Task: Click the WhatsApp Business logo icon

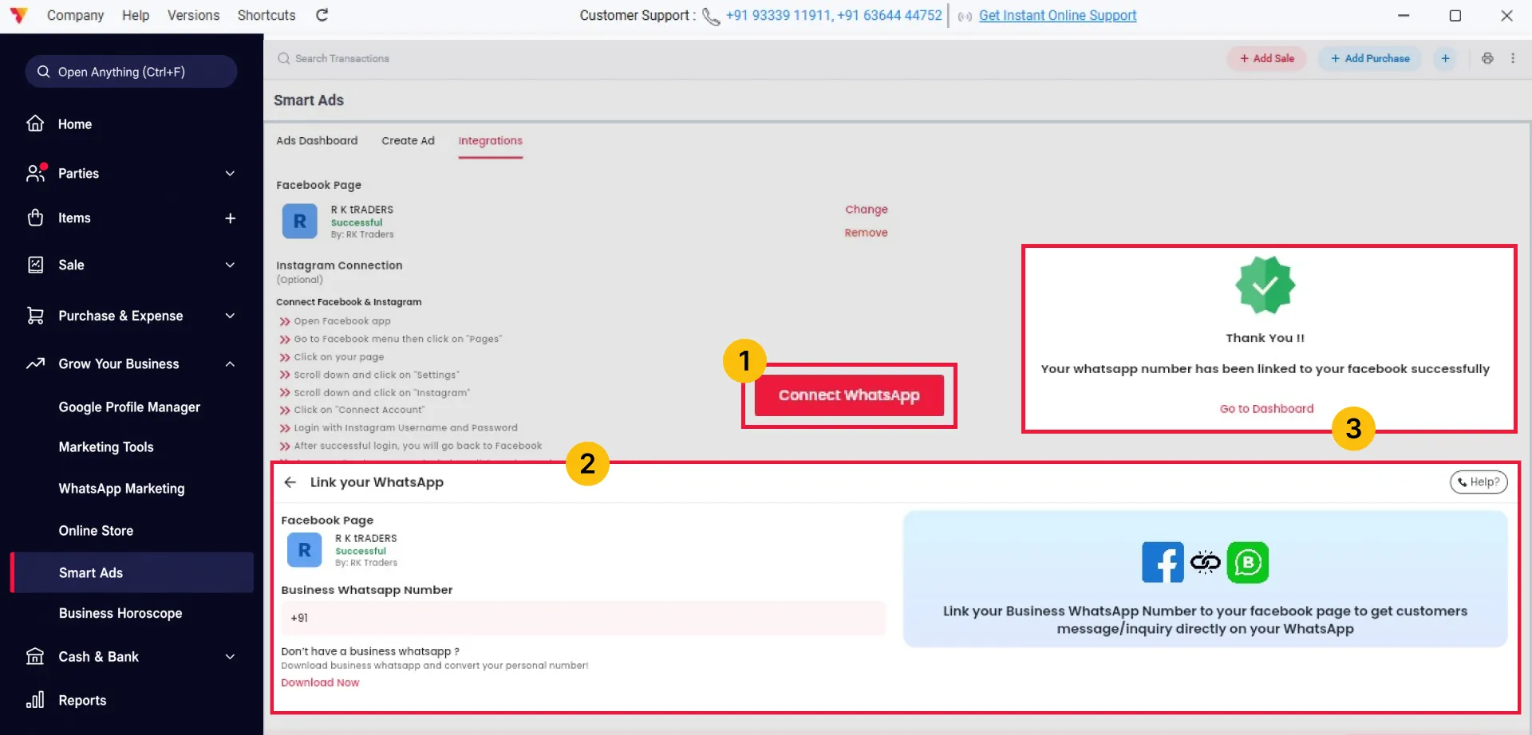Action: 1248,562
